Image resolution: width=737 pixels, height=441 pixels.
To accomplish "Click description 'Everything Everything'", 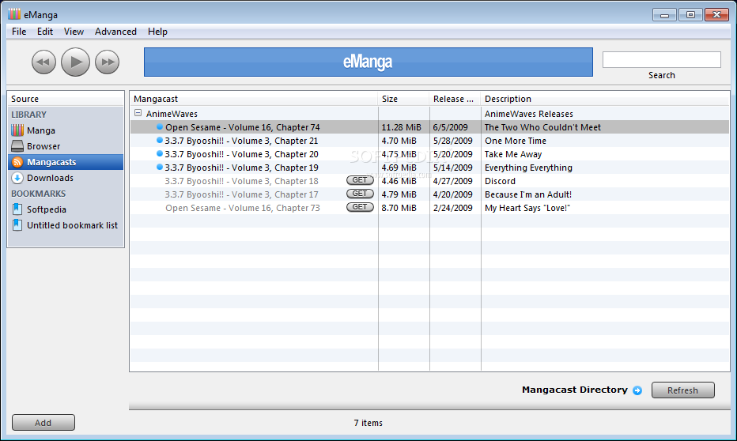I will tap(528, 168).
